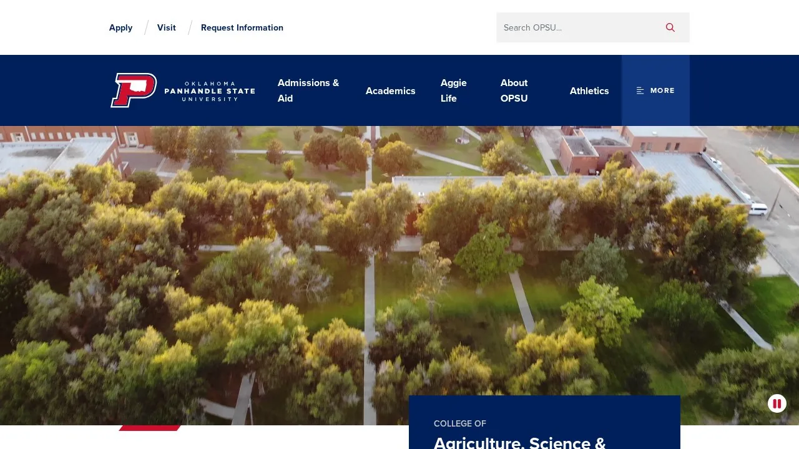Open the About OPSU menu
This screenshot has width=799, height=449.
pos(514,90)
